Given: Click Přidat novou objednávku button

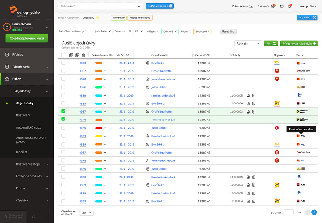Looking at the screenshot, I should tap(299, 44).
